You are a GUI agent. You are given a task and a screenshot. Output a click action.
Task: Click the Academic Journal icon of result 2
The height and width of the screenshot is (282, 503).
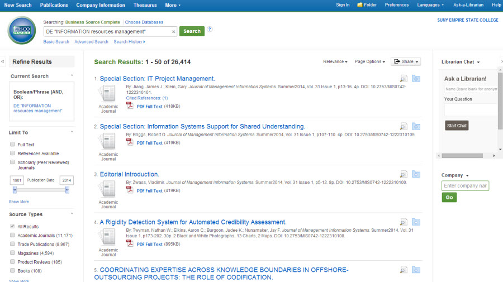pyautogui.click(x=108, y=141)
